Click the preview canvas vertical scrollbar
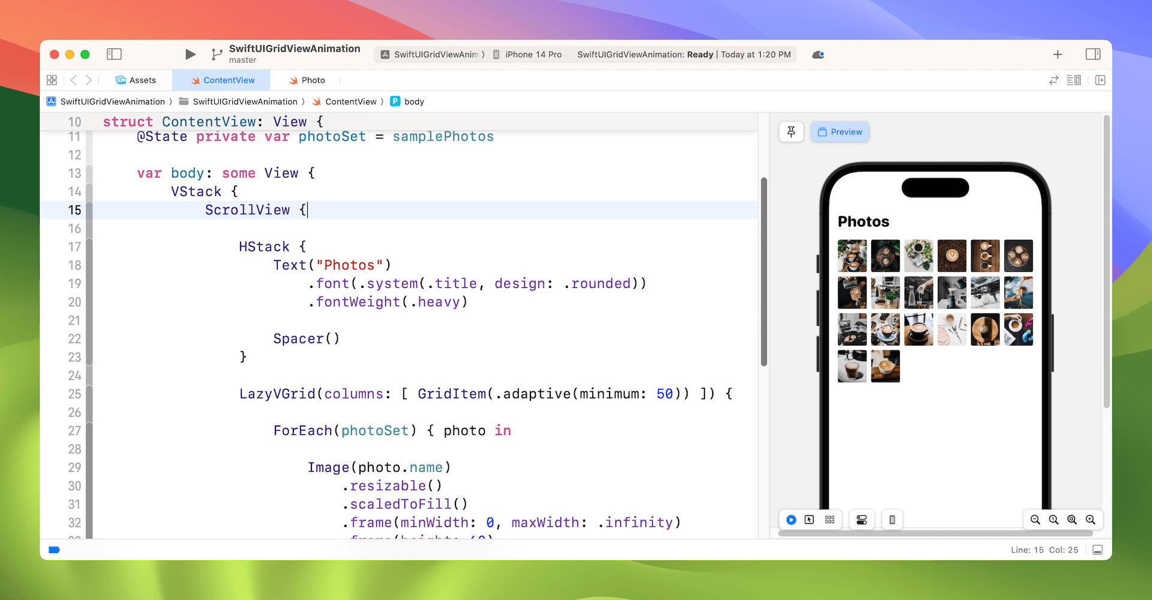Screen dimensions: 1152x600 coord(1106,262)
